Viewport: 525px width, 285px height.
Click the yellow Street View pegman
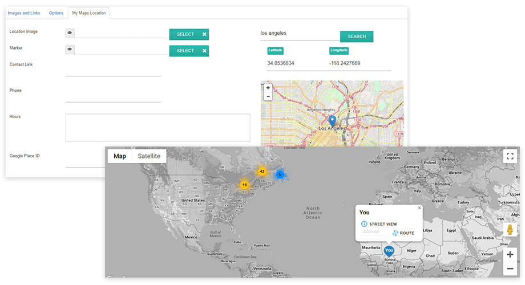(x=510, y=230)
